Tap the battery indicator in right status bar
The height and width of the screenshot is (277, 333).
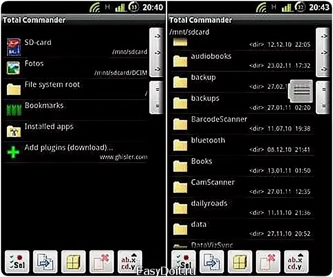(300, 7)
